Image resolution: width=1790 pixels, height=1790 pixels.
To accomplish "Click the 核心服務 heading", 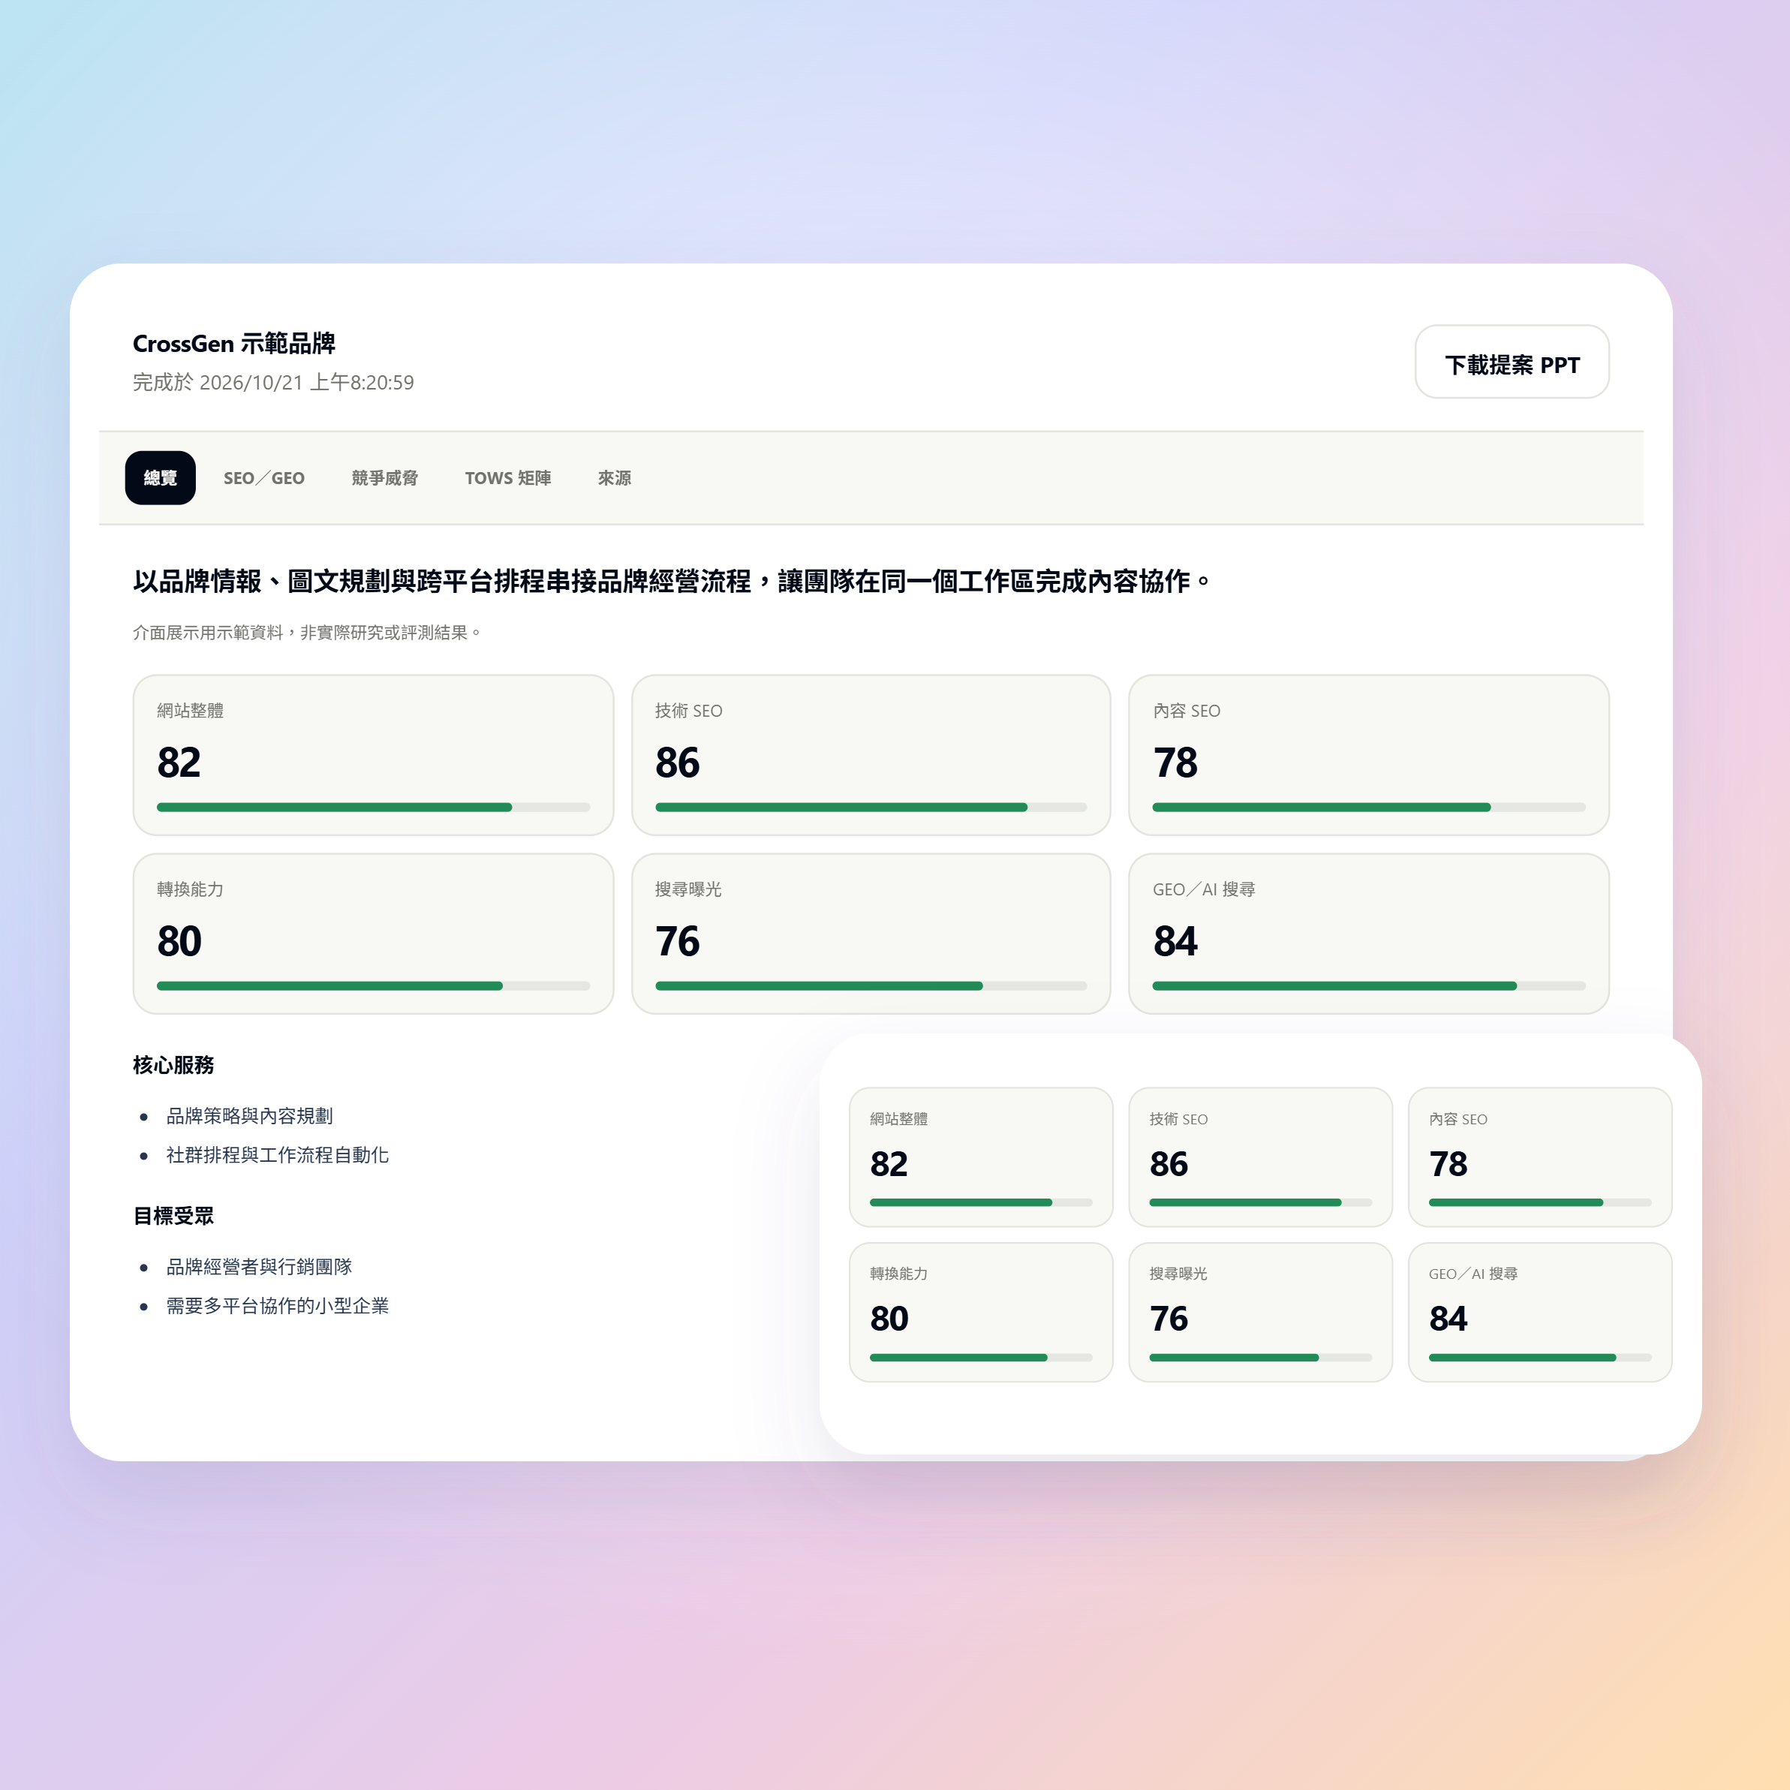I will pos(173,1064).
